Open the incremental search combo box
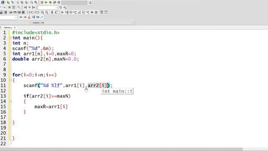Screen dimensions: 268x151 tap(8, 17)
